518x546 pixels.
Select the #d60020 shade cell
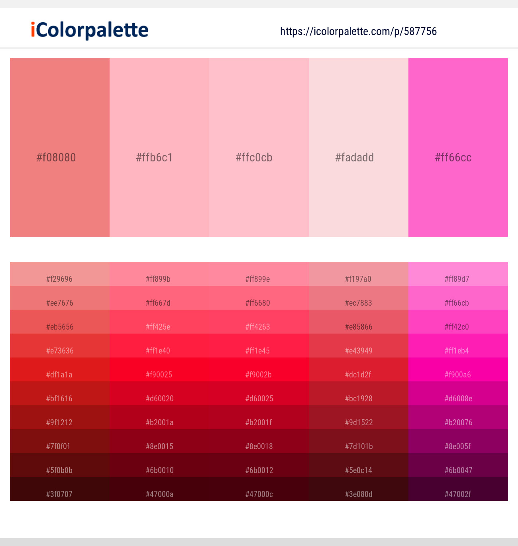(x=159, y=399)
